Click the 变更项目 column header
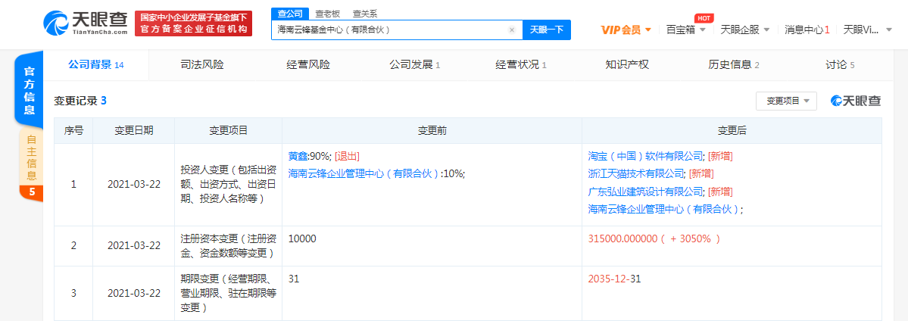Screen dimensions: 908x321 228,131
